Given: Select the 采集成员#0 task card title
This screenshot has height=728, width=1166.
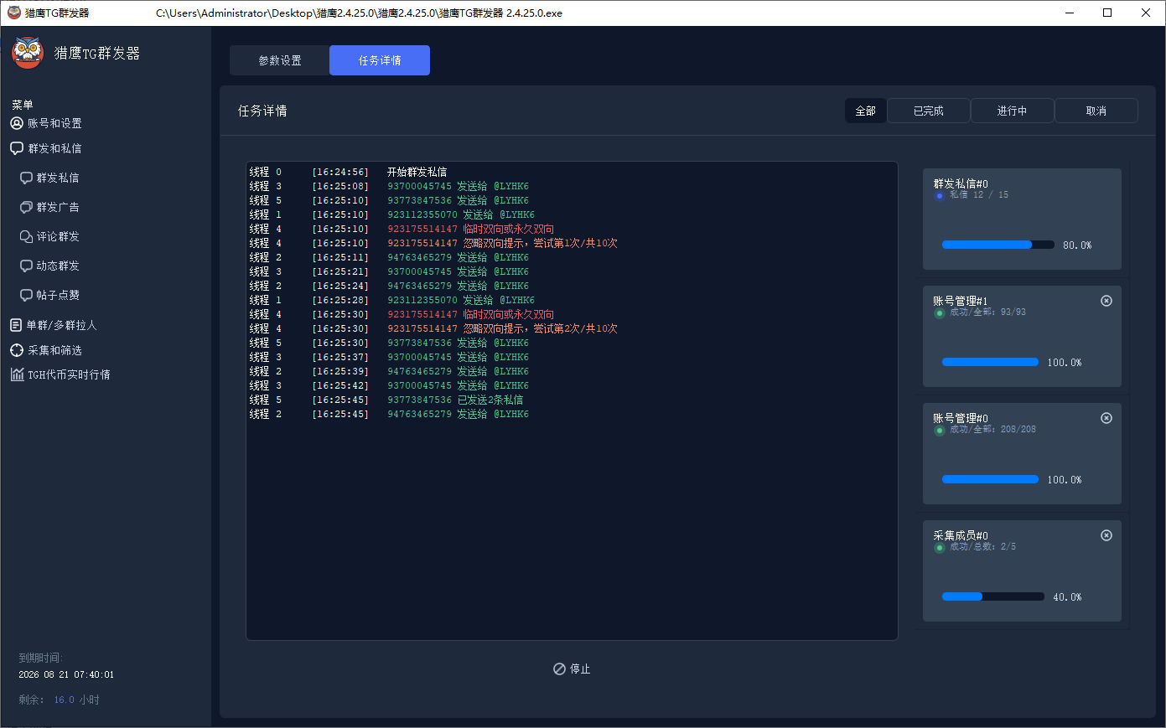Looking at the screenshot, I should tap(961, 535).
